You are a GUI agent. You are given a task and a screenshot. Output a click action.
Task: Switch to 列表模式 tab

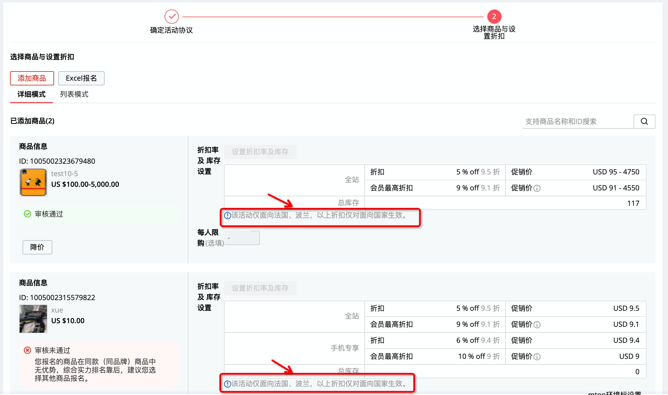74,94
